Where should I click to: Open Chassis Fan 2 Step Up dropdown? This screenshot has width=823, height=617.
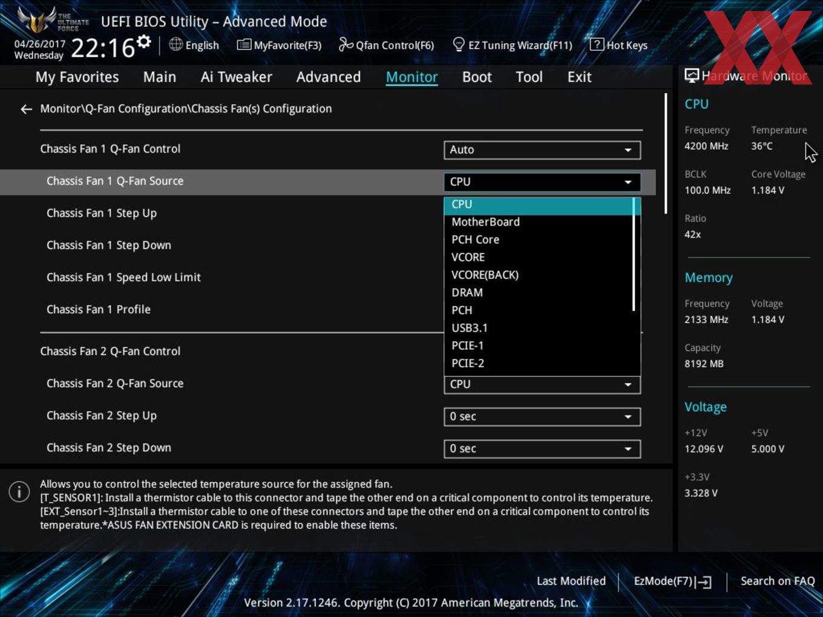pos(542,416)
